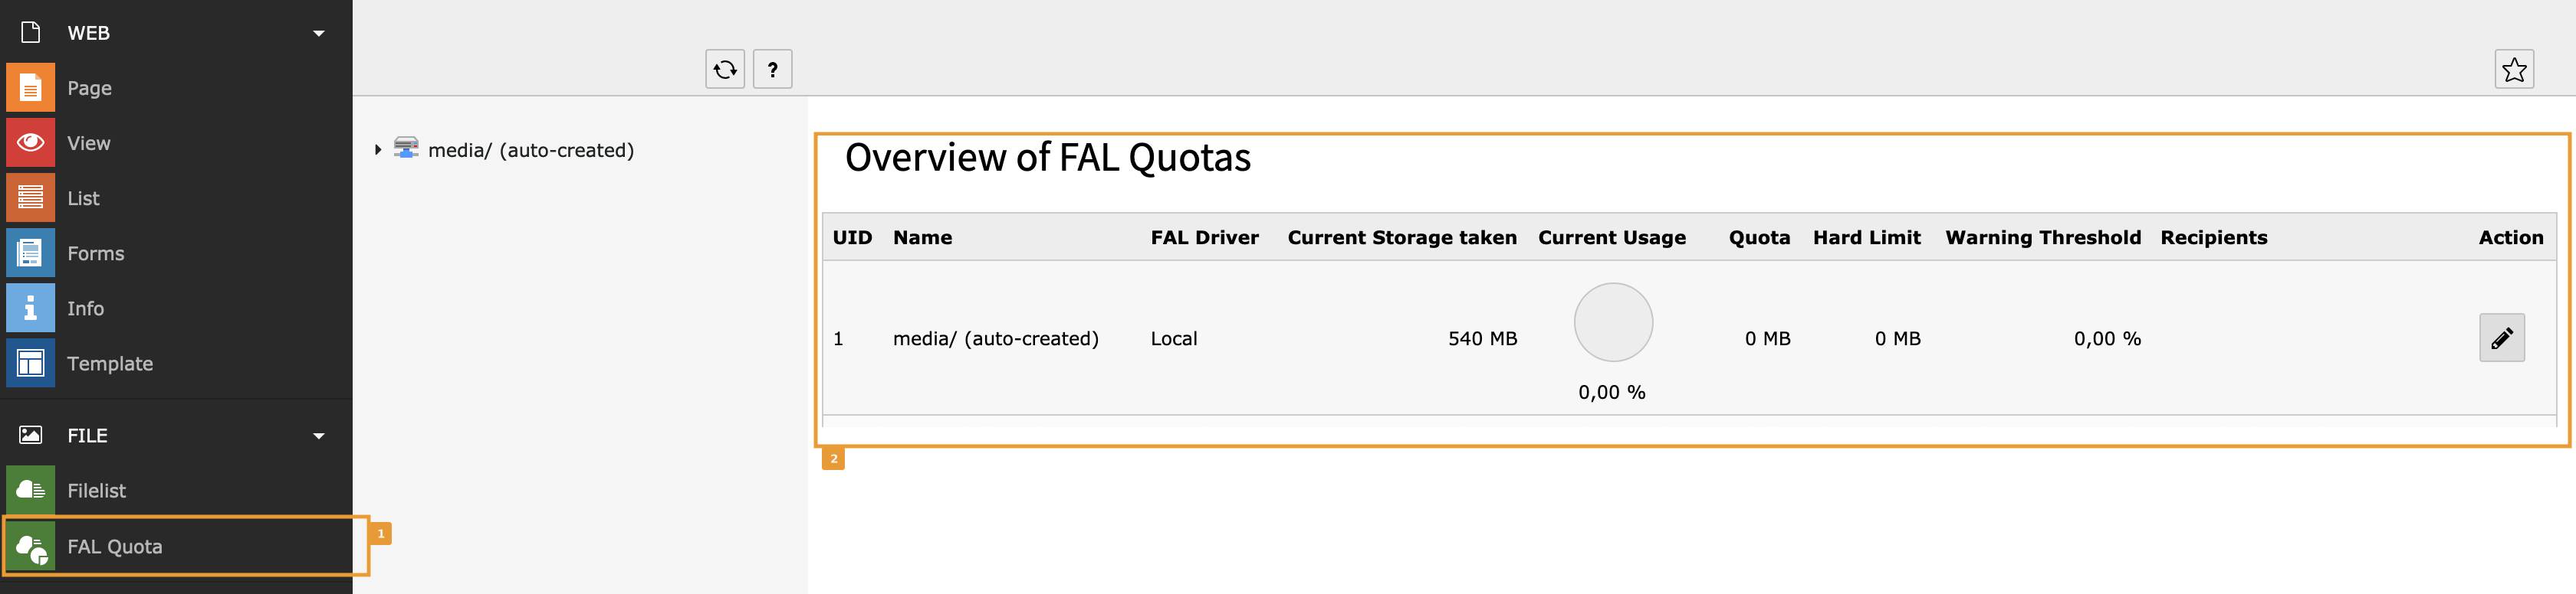The image size is (2576, 594).
Task: Open the View module
Action: (x=88, y=143)
